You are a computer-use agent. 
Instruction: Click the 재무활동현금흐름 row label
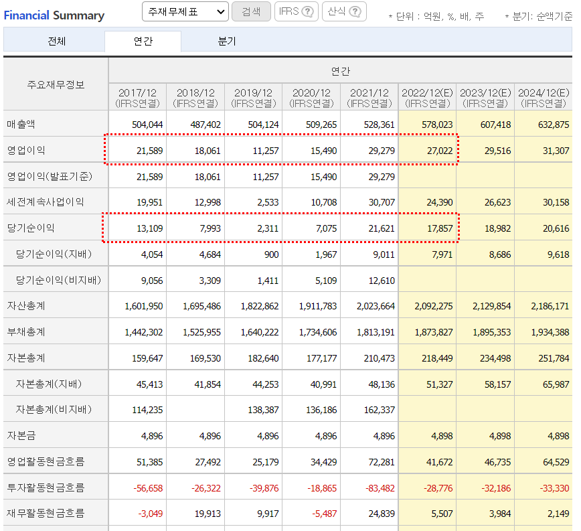(46, 513)
